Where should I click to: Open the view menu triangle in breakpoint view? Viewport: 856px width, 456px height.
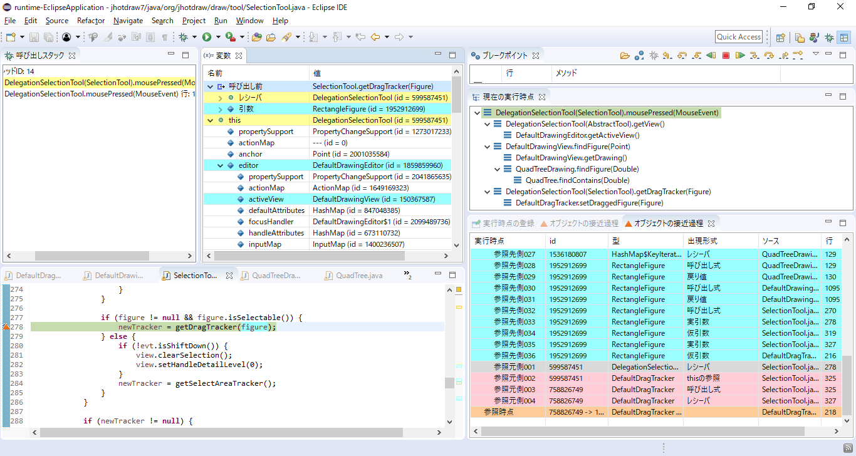815,54
